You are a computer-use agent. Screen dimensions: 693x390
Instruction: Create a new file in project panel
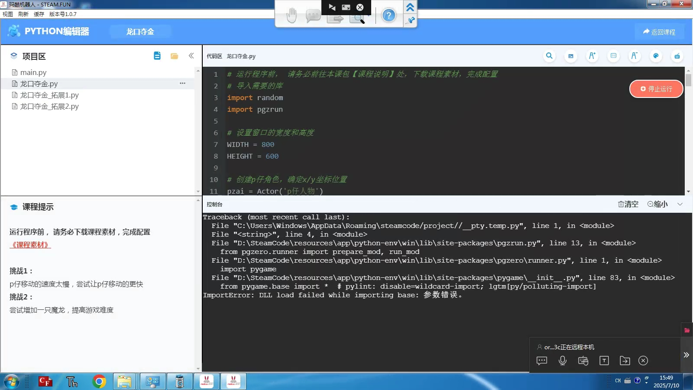pos(157,56)
